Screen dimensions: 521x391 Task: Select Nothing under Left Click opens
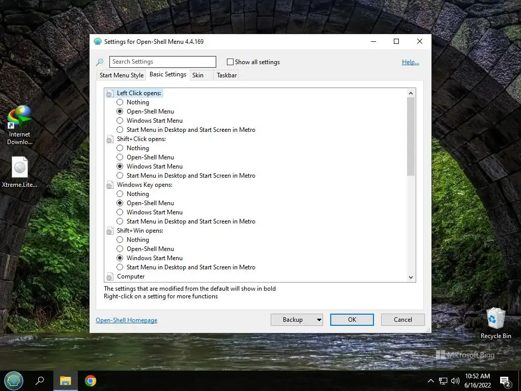tap(120, 102)
